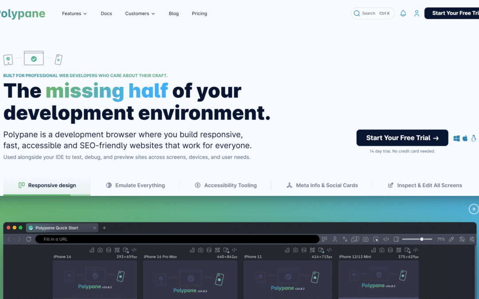The image size is (479, 299).
Task: Click the header Start Your Free Trial button
Action: tap(452, 13)
